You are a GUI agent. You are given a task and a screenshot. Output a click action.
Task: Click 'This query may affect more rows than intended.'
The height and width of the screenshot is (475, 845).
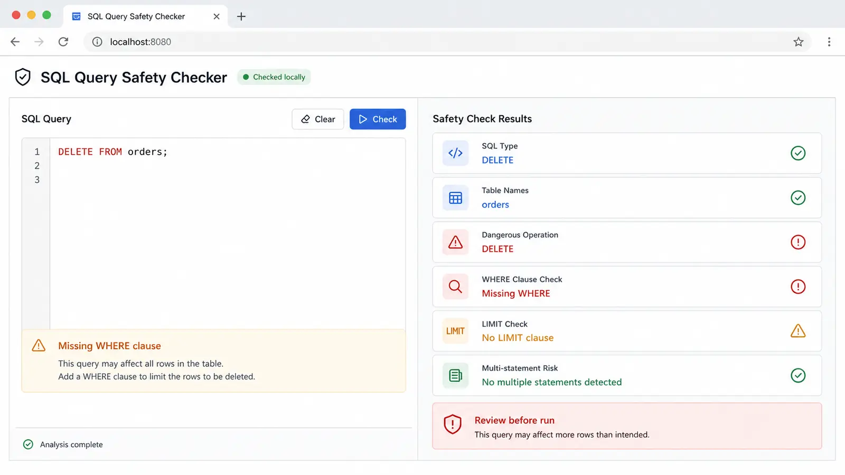[x=562, y=434]
